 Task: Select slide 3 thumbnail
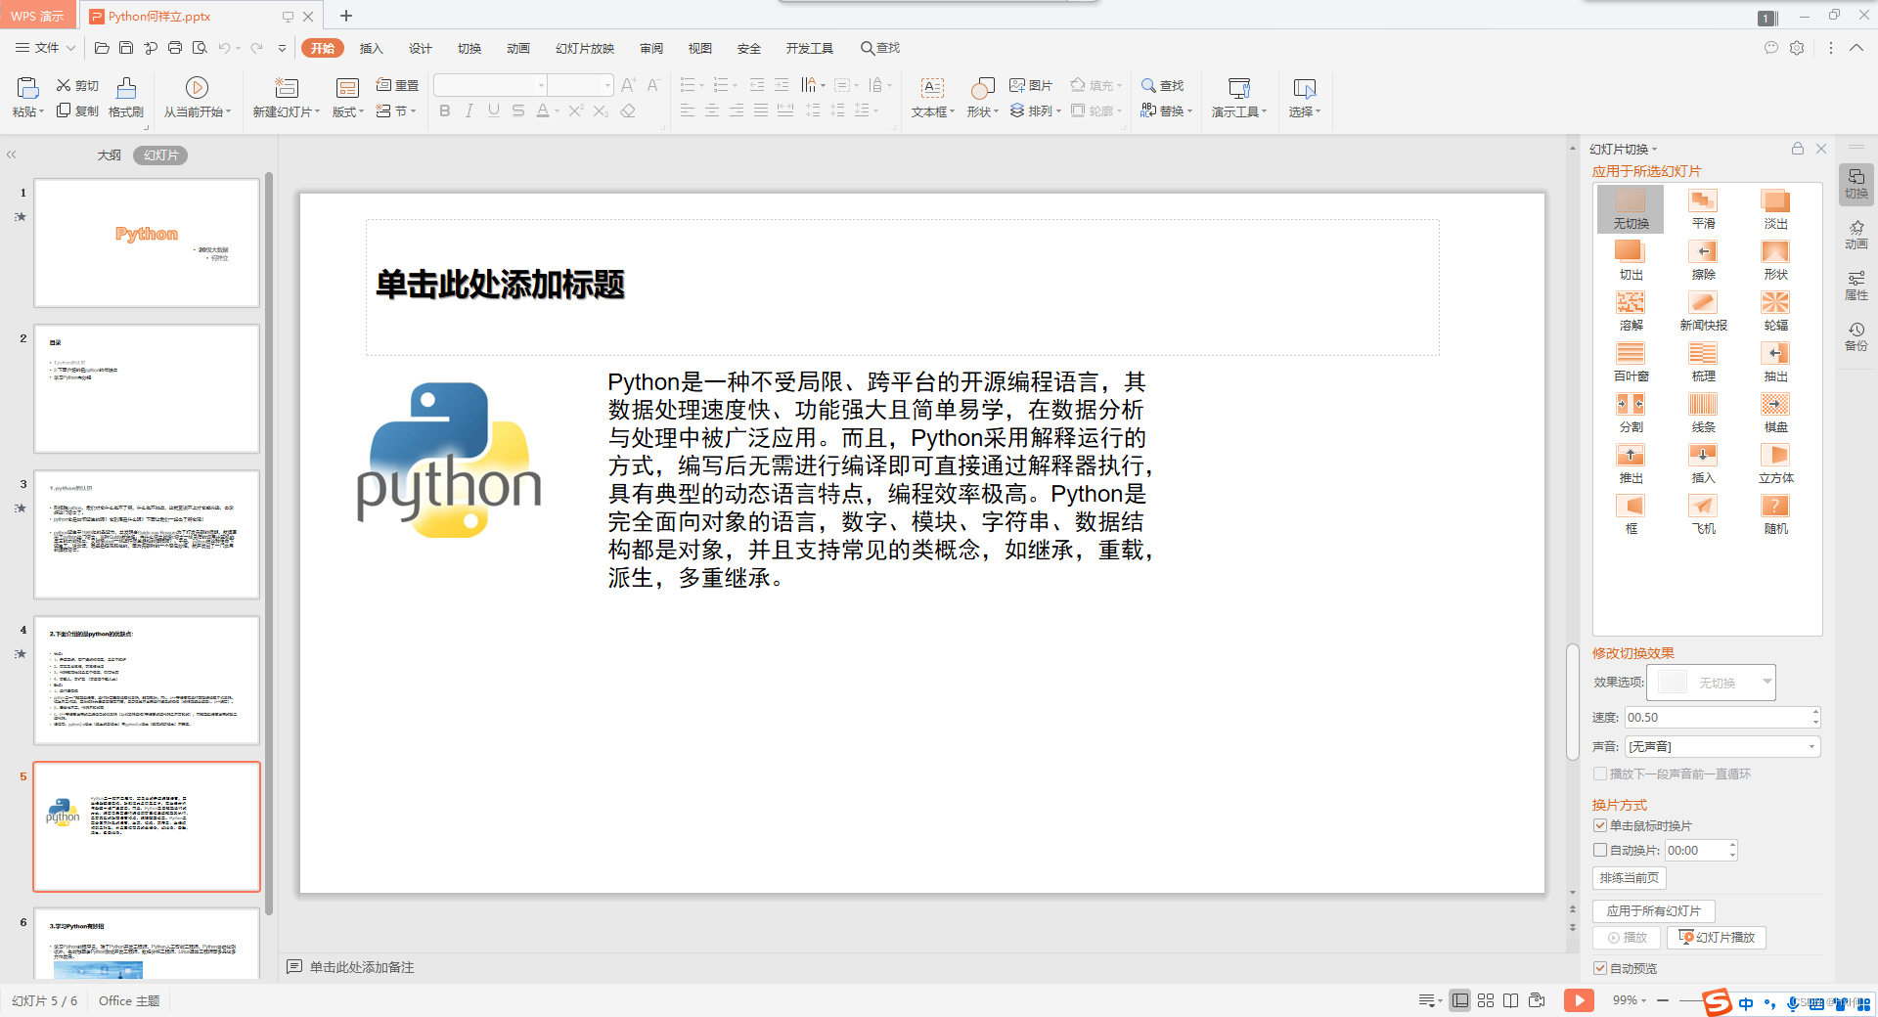tap(147, 535)
